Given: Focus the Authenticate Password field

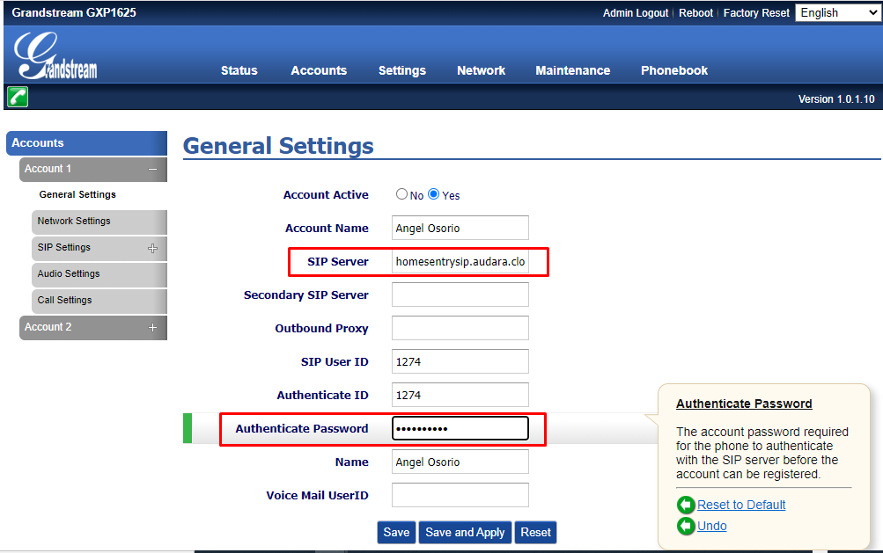Looking at the screenshot, I should click(x=460, y=428).
